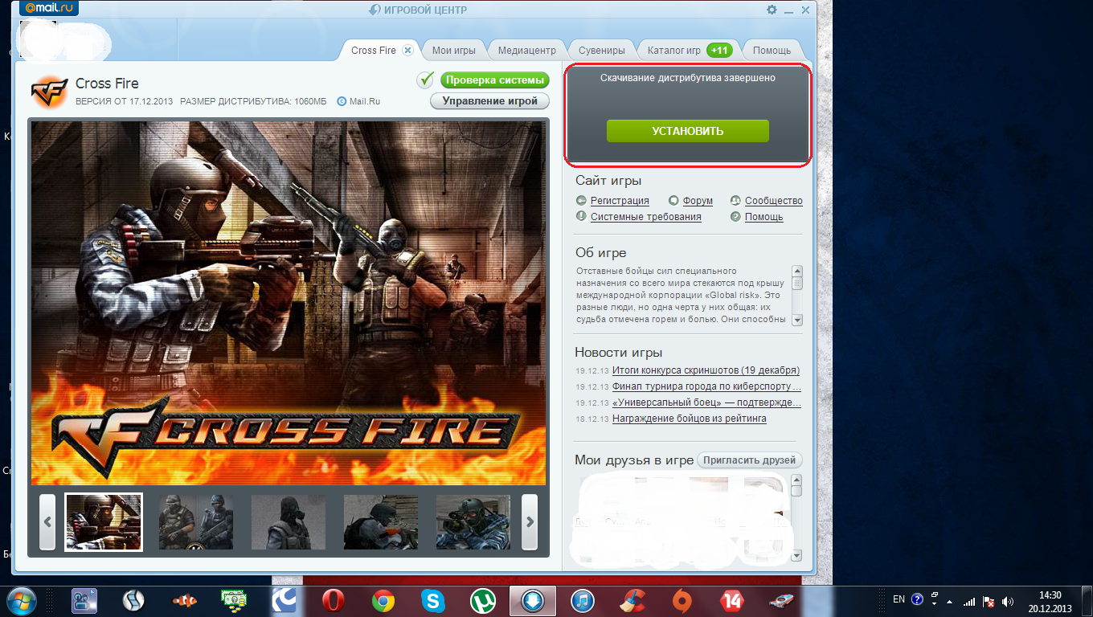Click the exclamation icon beside Системные требования
This screenshot has width=1093, height=617.
coord(581,216)
